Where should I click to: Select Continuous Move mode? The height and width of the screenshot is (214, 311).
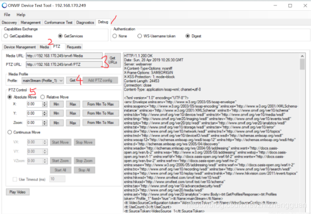(x=24, y=132)
